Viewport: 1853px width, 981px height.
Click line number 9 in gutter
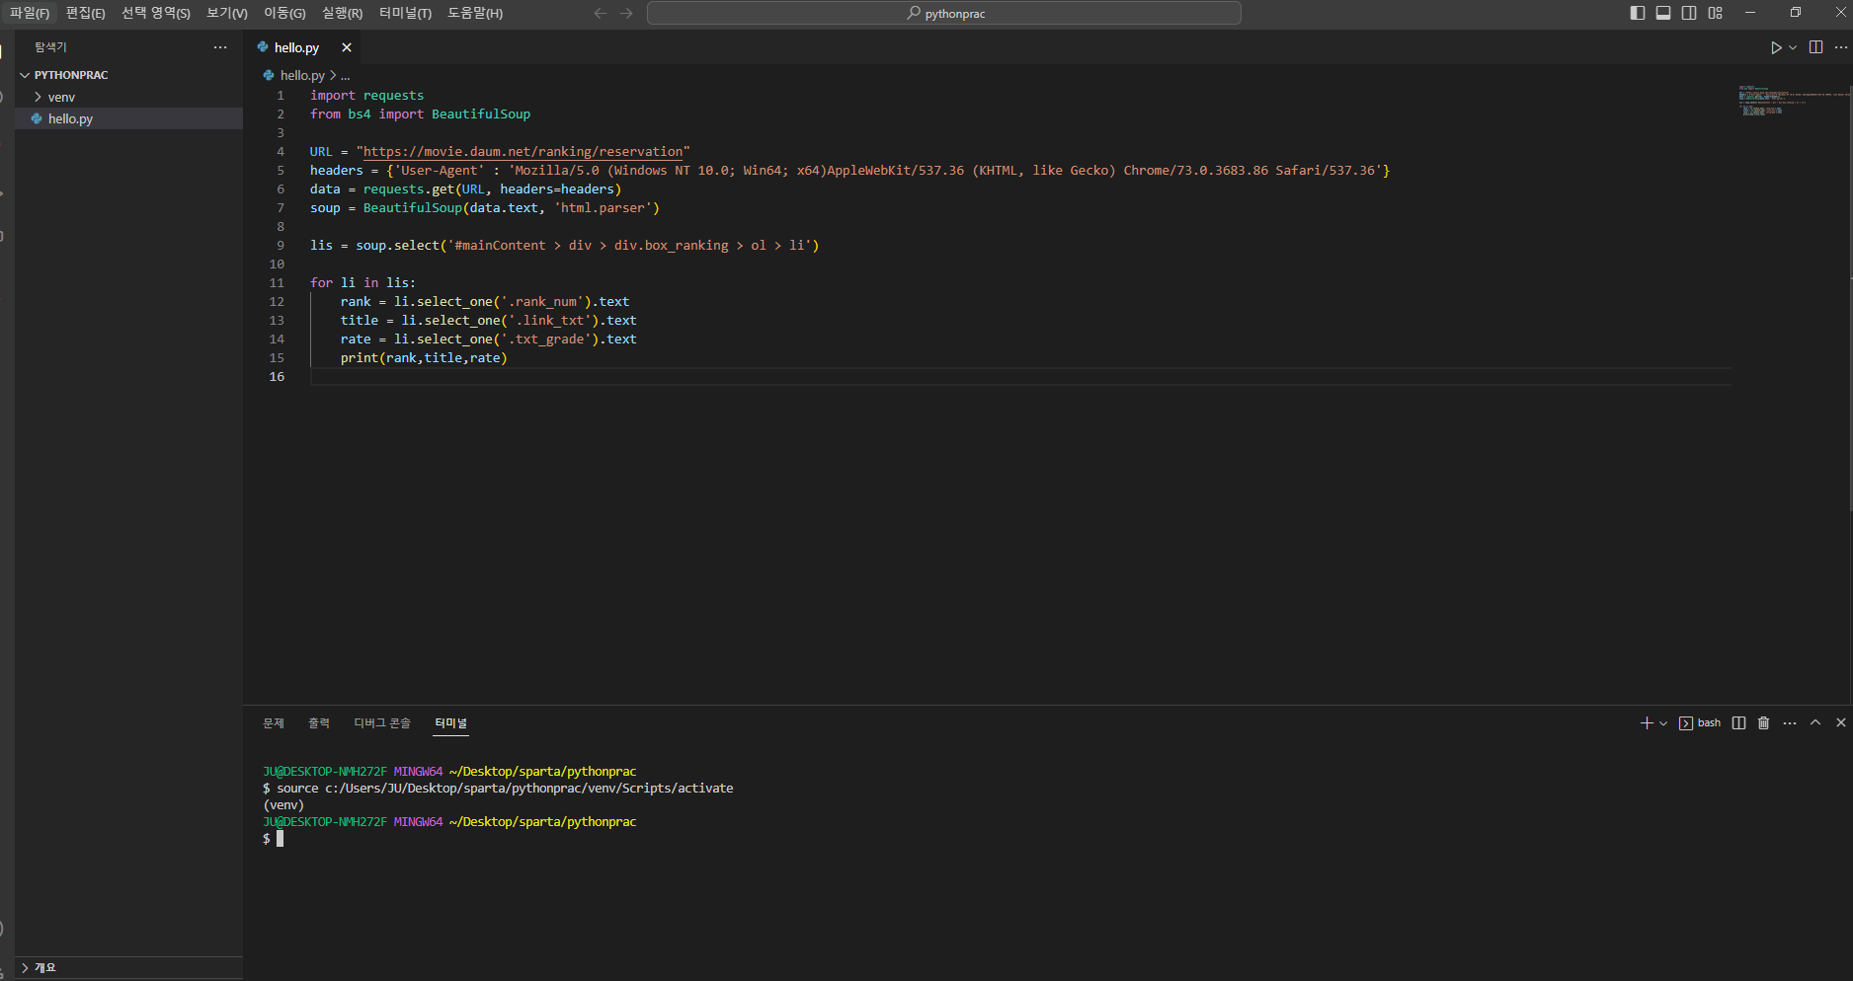(281, 246)
